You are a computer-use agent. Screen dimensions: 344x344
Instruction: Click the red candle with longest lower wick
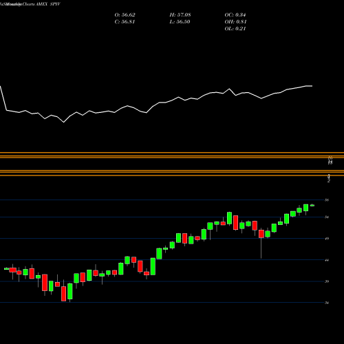click(x=261, y=234)
